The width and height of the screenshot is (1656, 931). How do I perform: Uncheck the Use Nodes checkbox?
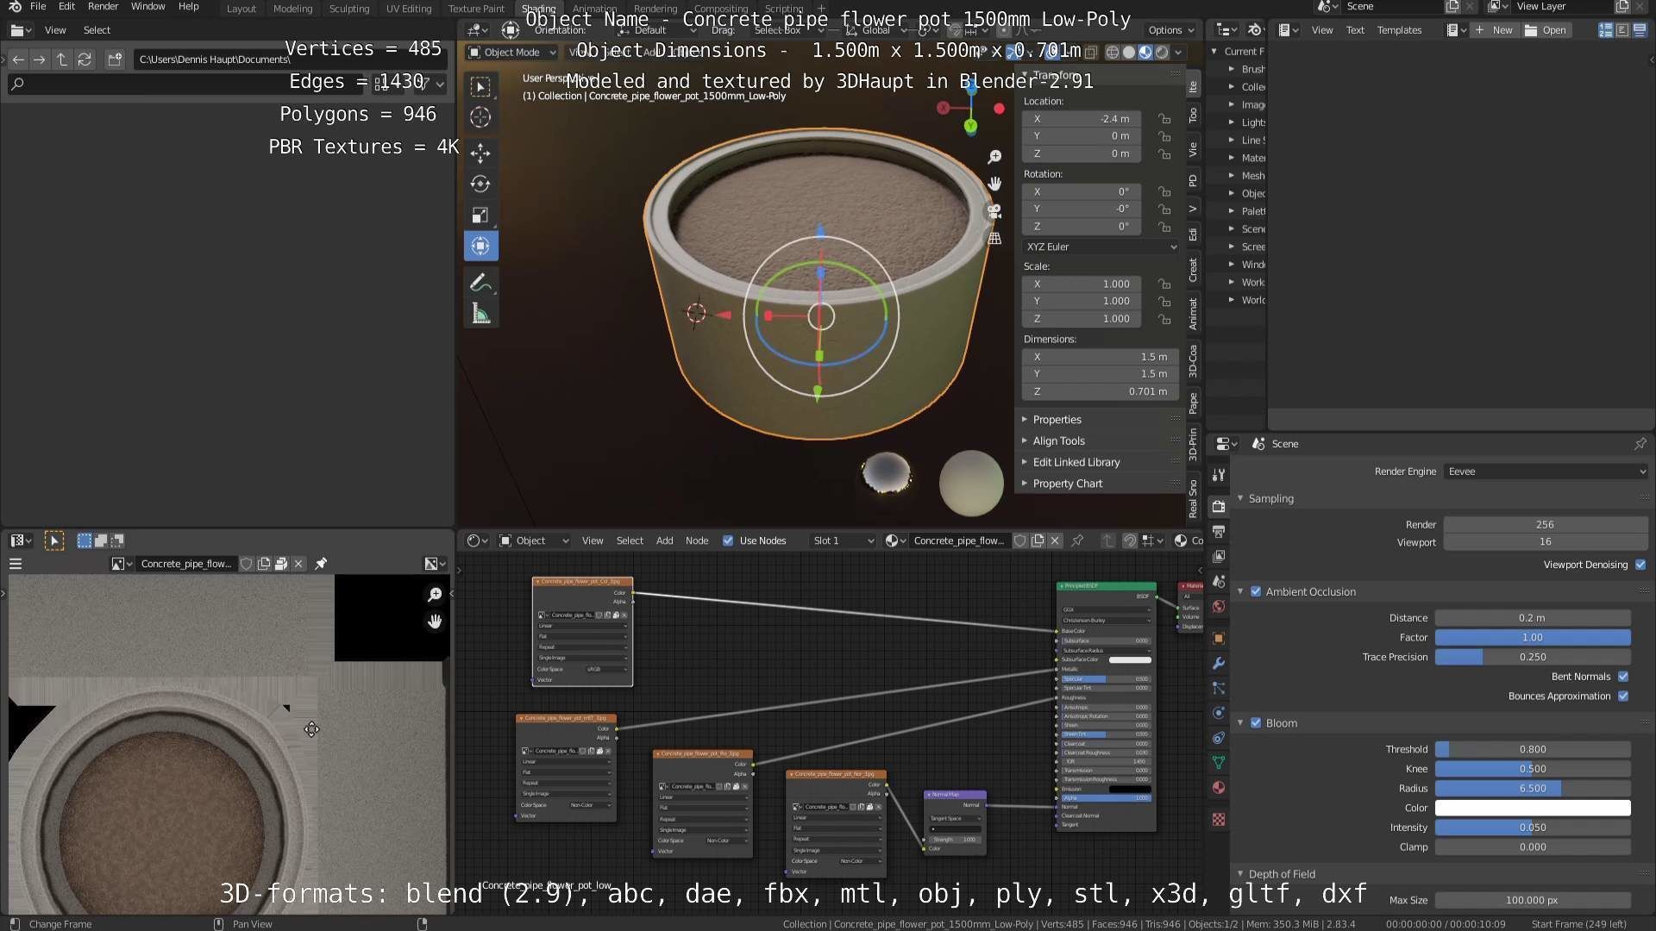coord(728,540)
